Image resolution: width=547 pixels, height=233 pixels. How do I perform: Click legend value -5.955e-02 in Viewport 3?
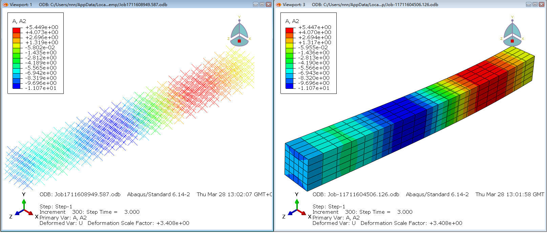313,48
